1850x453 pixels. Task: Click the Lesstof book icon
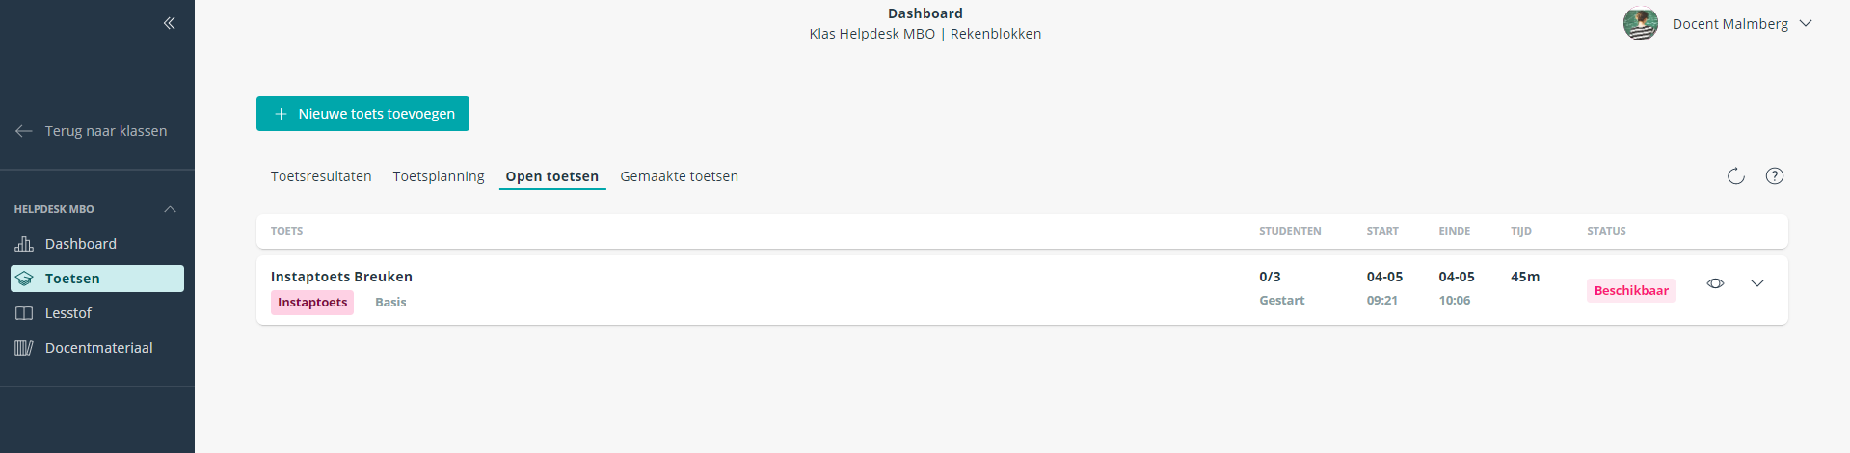[x=24, y=313]
